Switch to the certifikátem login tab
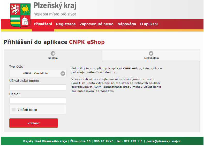 [151, 55]
